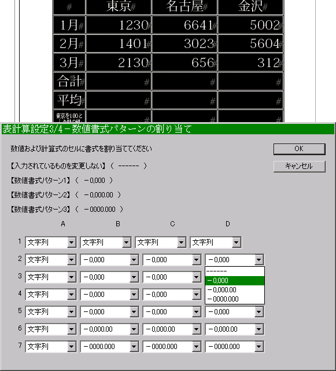Expand the B6 −0,000.00 dropdown

(x=109, y=329)
